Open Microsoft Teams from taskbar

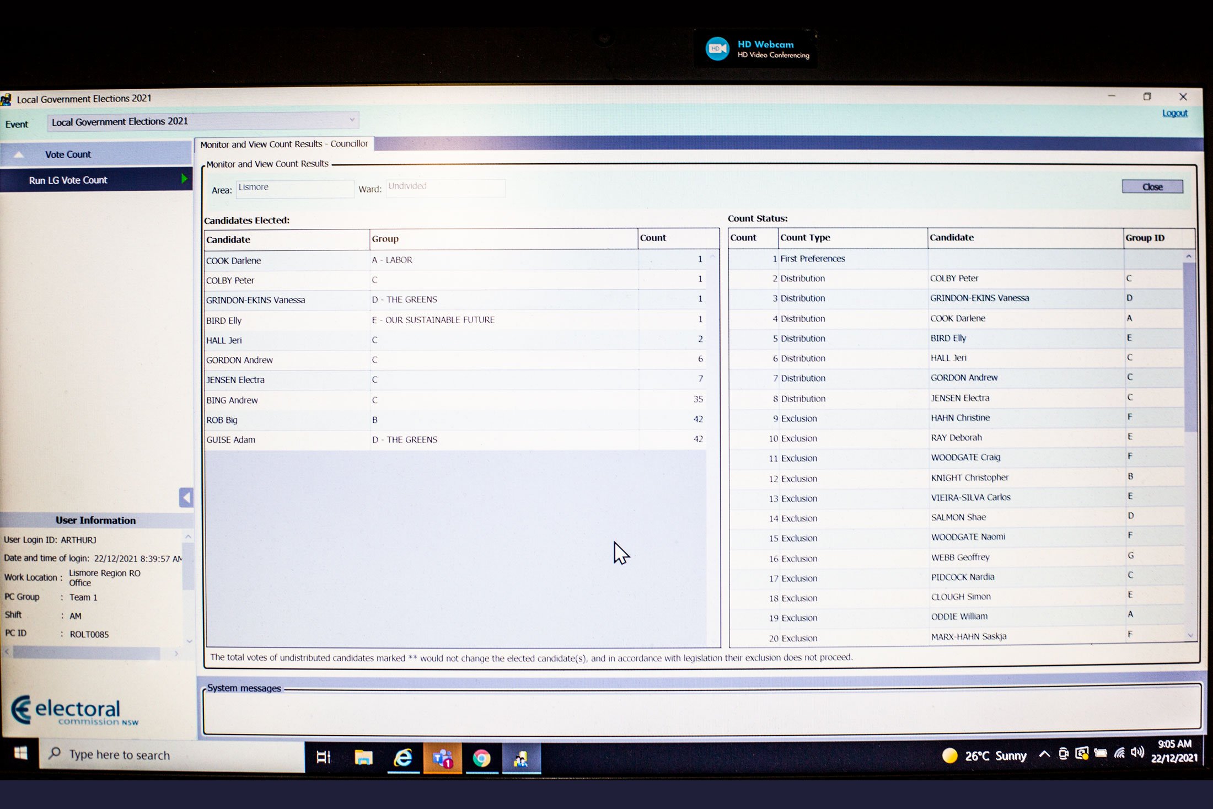[443, 758]
